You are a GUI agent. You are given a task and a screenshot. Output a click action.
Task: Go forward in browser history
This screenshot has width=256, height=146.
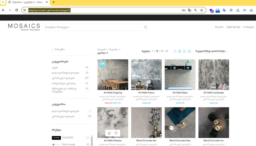[10, 10]
